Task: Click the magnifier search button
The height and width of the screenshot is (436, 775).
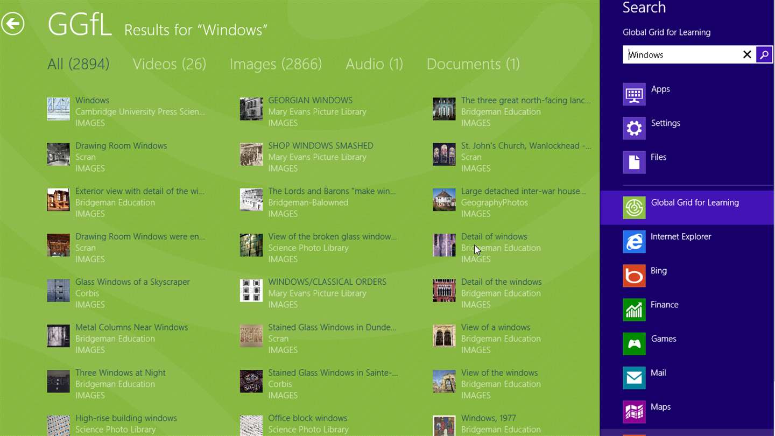Action: [x=764, y=54]
